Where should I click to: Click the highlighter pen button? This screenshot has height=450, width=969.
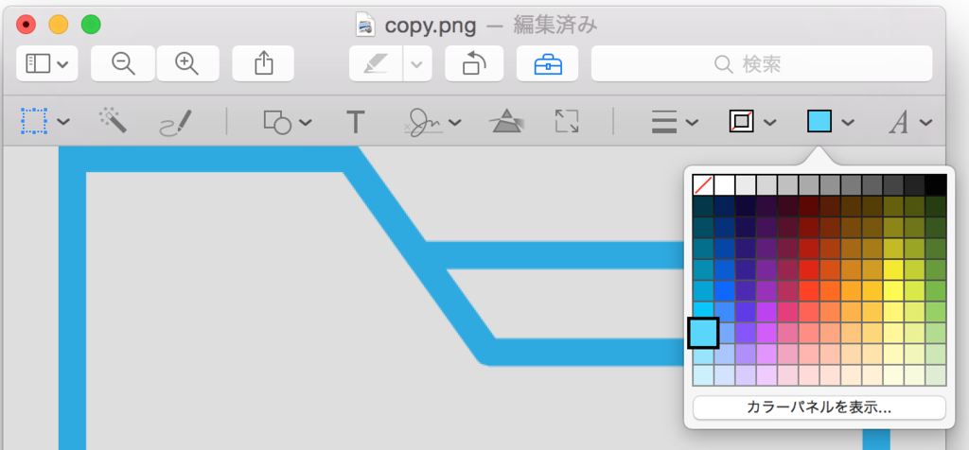click(377, 63)
